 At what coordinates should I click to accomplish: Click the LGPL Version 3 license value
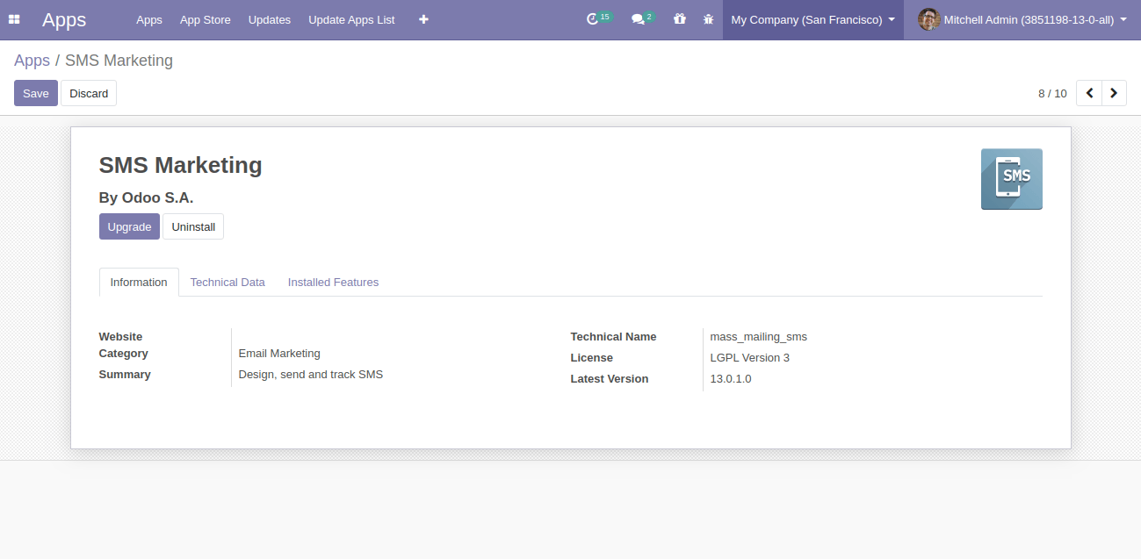(749, 358)
